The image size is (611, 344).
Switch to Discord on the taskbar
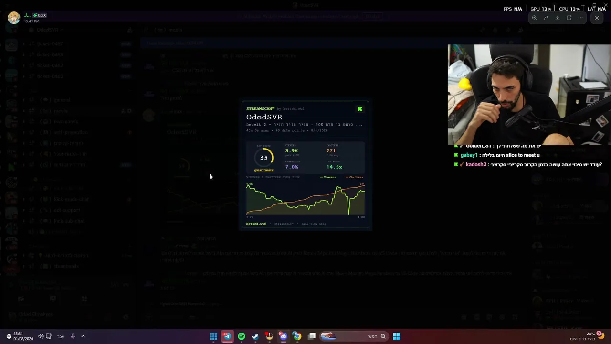[283, 336]
